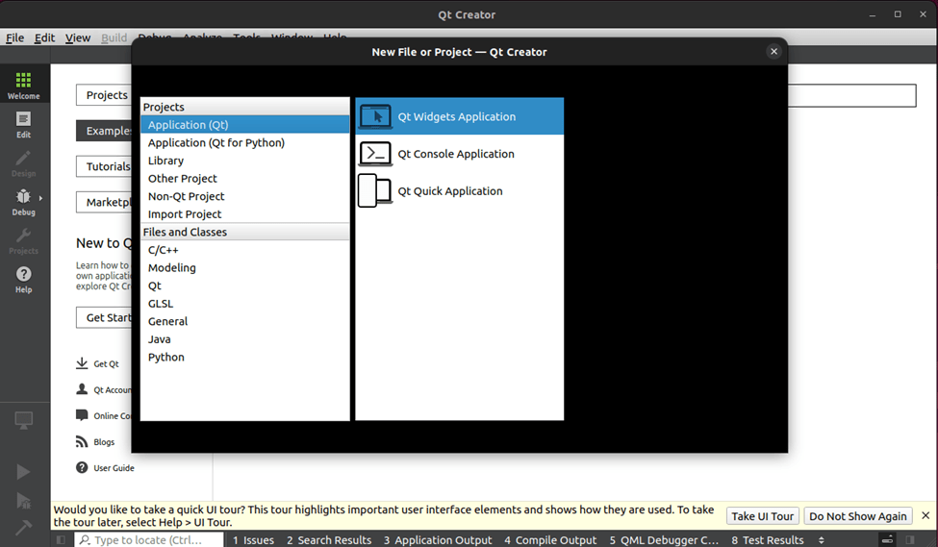
Task: Select Qt Quick Application template
Action: (x=460, y=190)
